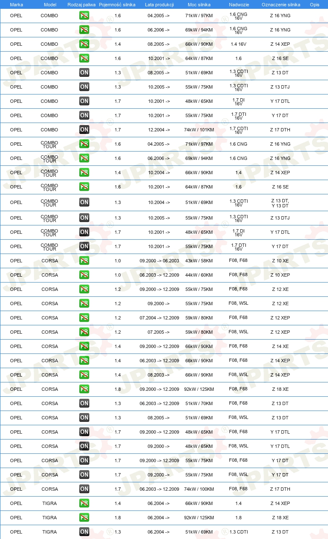Screen dimensions: 328x539
Task: Click petrol icon in CORSA 07.2005 row
Action: [84, 332]
